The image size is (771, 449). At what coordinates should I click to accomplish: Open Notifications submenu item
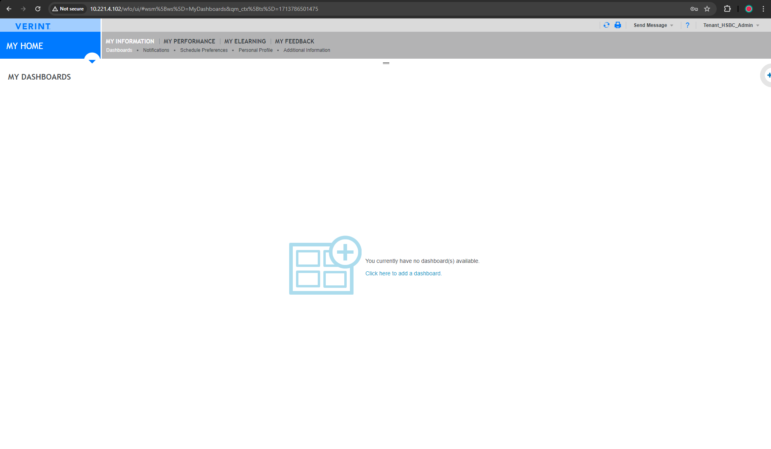pyautogui.click(x=156, y=50)
